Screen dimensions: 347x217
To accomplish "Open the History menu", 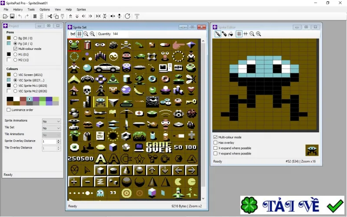I will point(18,10).
